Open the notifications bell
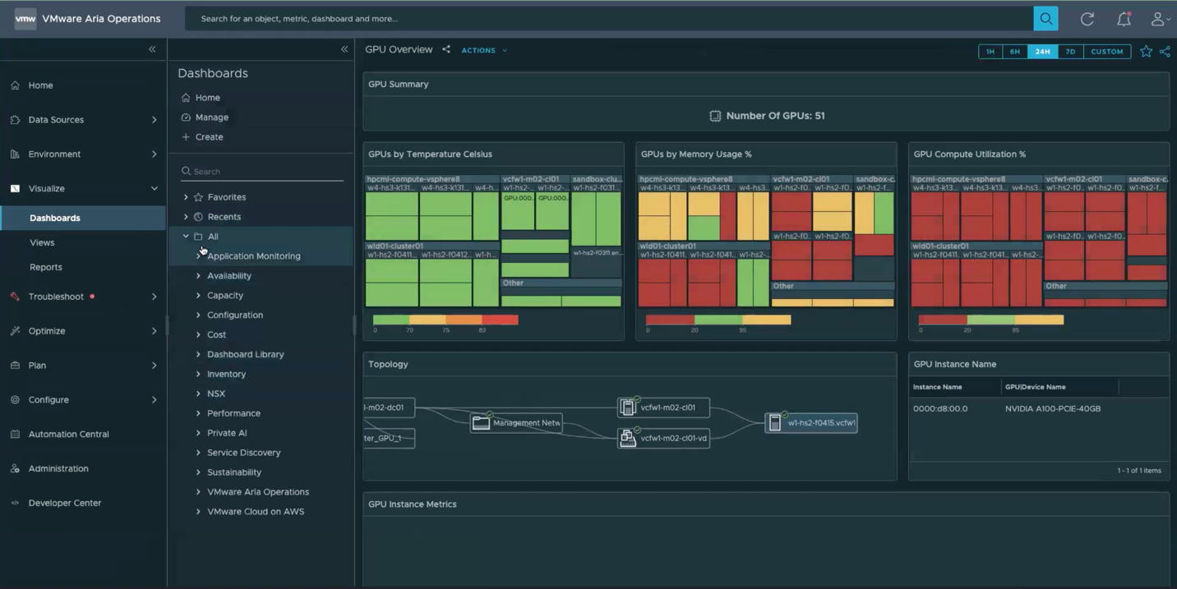Image resolution: width=1177 pixels, height=589 pixels. pyautogui.click(x=1124, y=19)
